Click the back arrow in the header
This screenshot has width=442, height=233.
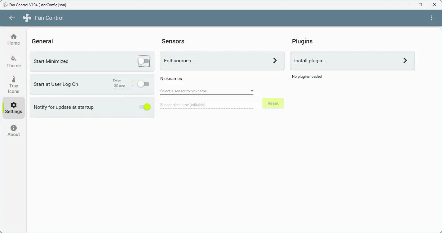click(x=12, y=18)
